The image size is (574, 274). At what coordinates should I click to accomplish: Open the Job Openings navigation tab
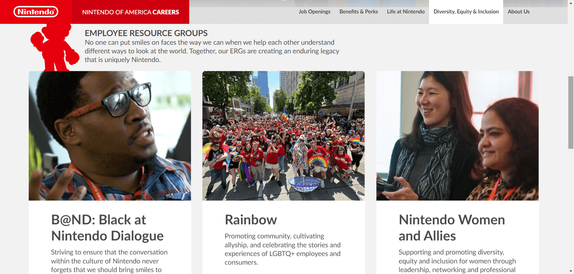[x=314, y=11]
